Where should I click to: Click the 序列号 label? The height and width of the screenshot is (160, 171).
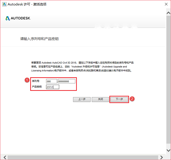click(36, 81)
